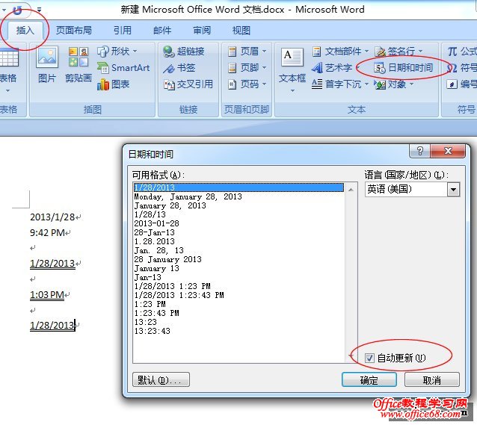Click the redo button in quick access toolbar
Screen dimensions: 477x425
(17, 10)
